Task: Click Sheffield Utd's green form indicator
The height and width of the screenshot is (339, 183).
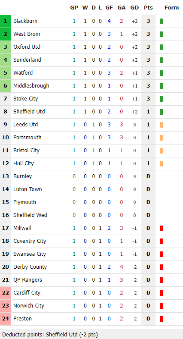Action: pos(162,112)
